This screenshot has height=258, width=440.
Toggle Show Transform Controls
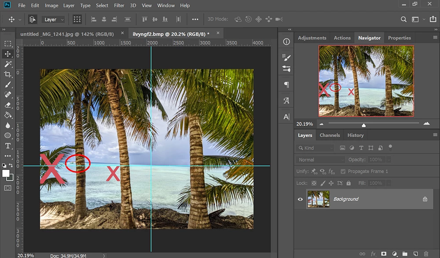77,19
